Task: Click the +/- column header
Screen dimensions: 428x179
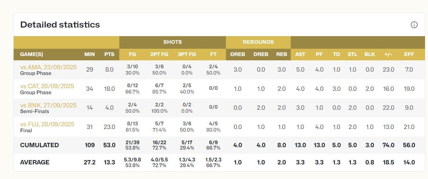Action: 388,54
